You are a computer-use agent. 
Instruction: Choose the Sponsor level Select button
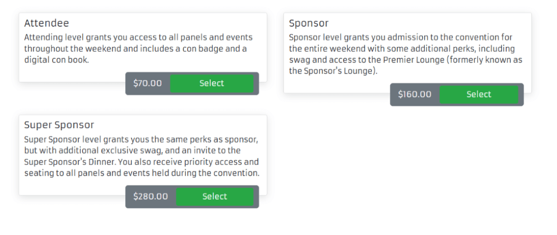pos(479,94)
